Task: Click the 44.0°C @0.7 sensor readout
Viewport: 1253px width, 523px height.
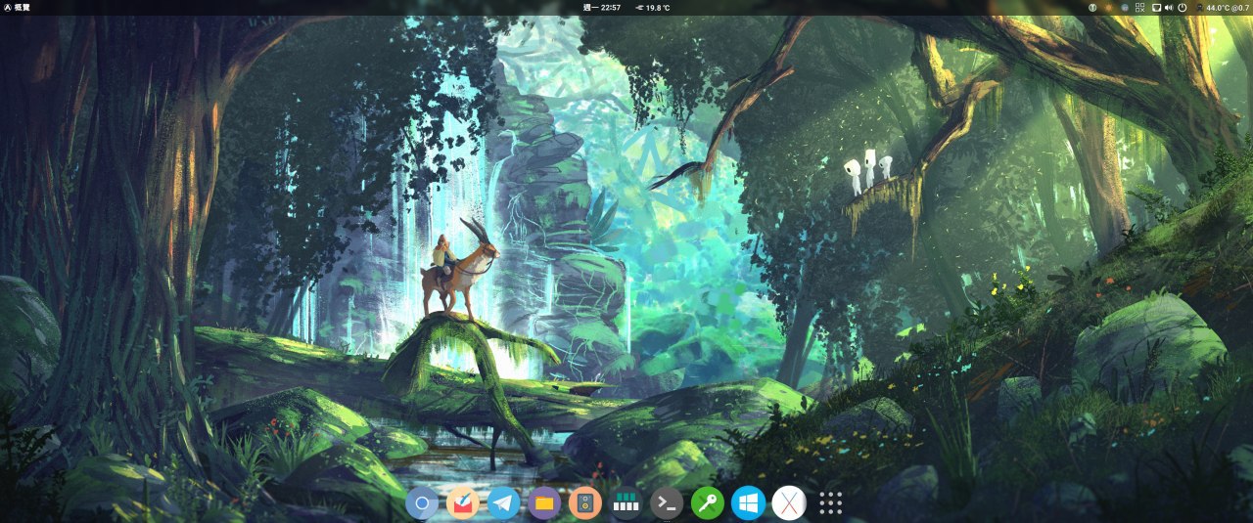Action: click(x=1223, y=7)
